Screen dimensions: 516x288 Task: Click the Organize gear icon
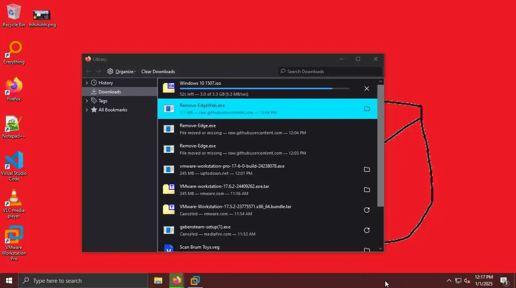click(x=110, y=71)
